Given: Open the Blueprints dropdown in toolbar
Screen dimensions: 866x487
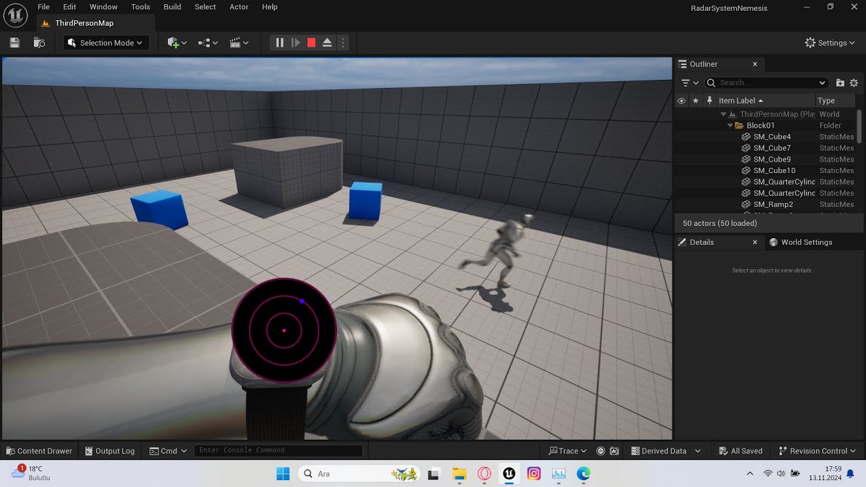Looking at the screenshot, I should click(x=208, y=43).
